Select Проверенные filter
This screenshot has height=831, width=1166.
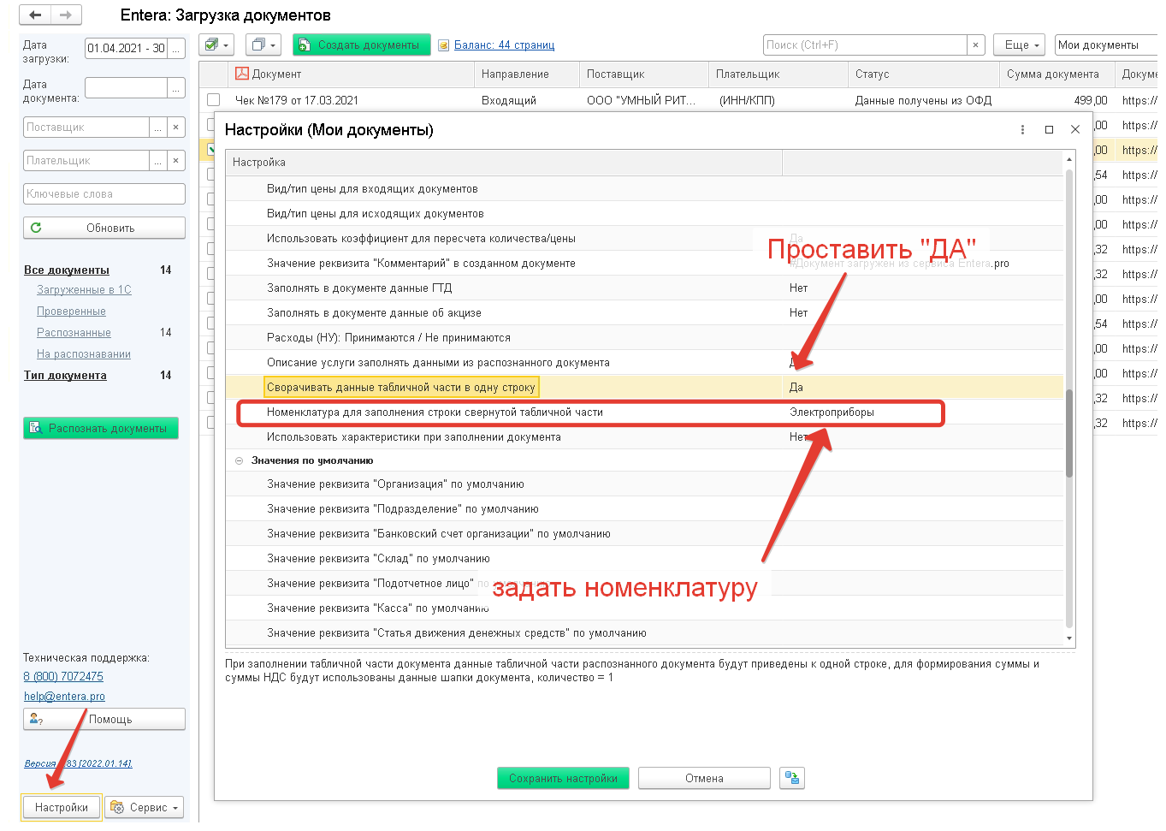[71, 312]
